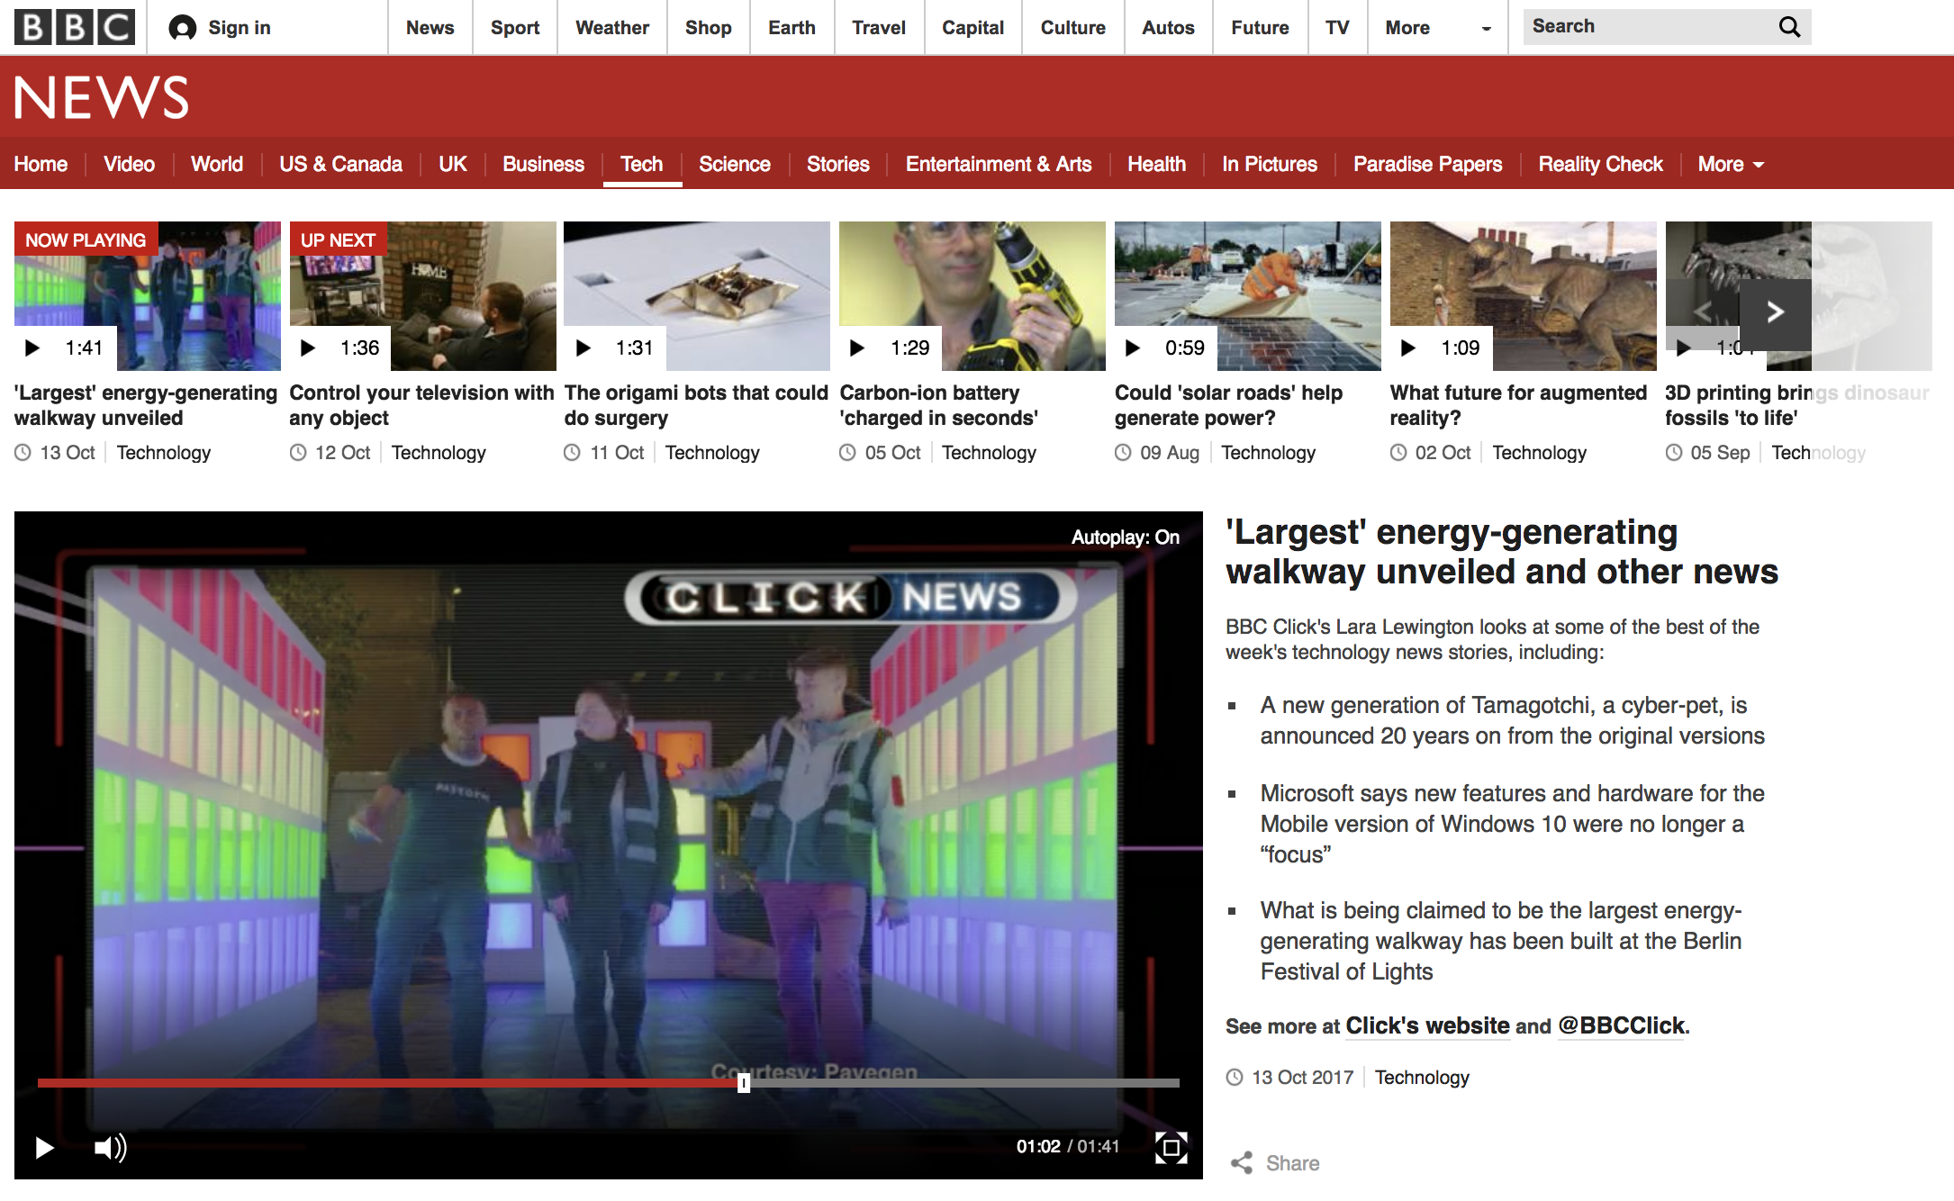The image size is (1954, 1201).
Task: Click the play icon on the 0:59 video
Action: click(1133, 348)
